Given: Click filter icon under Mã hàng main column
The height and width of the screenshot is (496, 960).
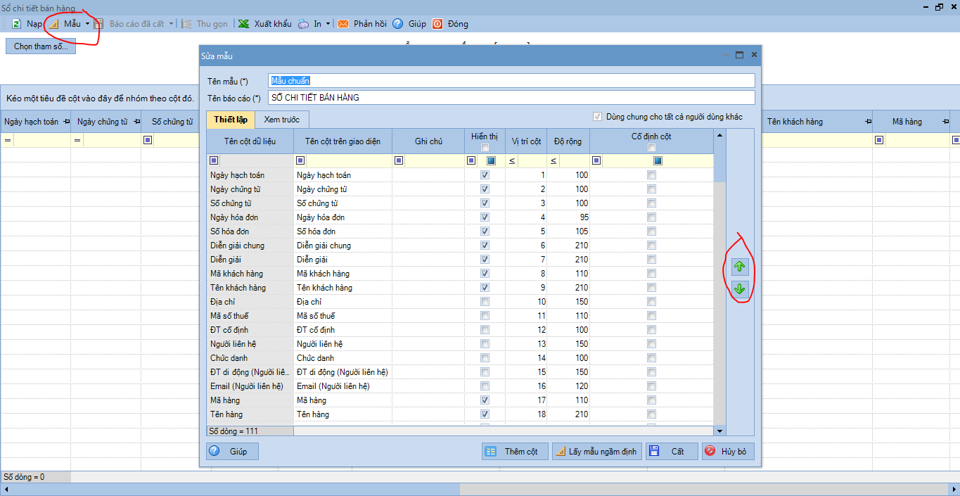Looking at the screenshot, I should (879, 141).
